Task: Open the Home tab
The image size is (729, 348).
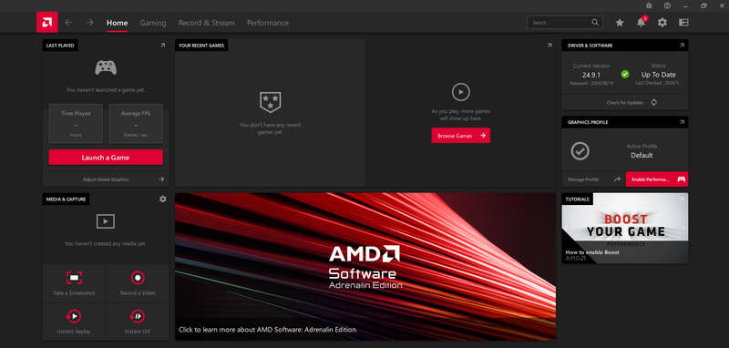Action: (x=118, y=23)
